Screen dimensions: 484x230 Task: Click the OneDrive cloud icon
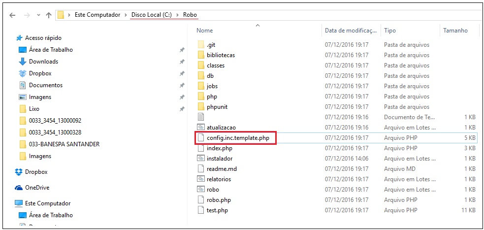tap(19, 188)
